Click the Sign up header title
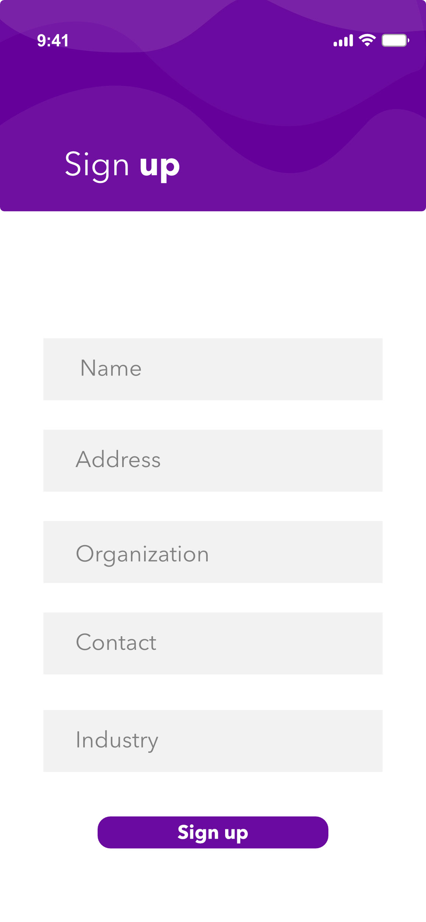 tap(122, 165)
